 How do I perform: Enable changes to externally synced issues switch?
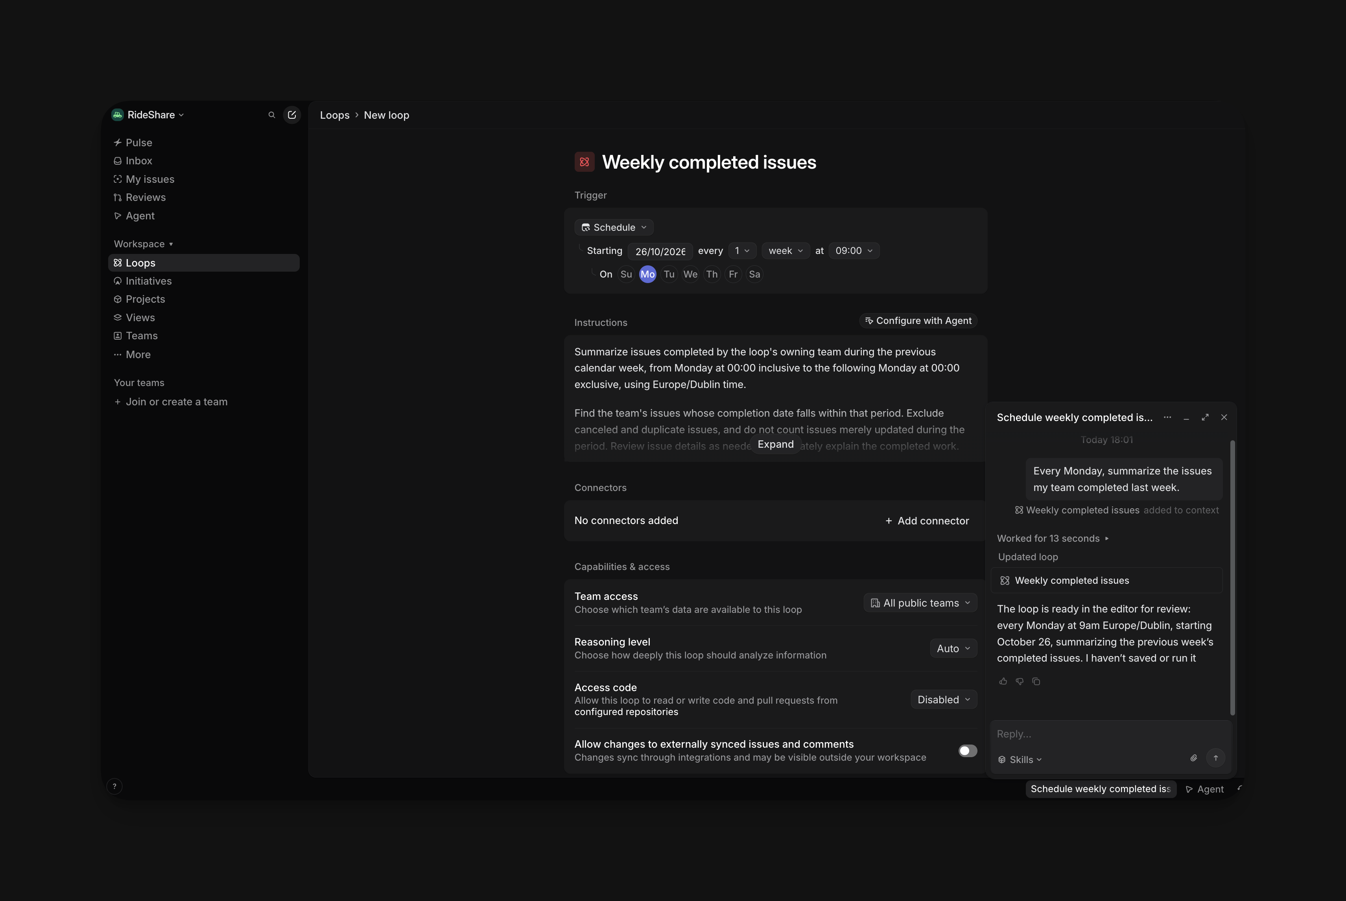pos(968,751)
